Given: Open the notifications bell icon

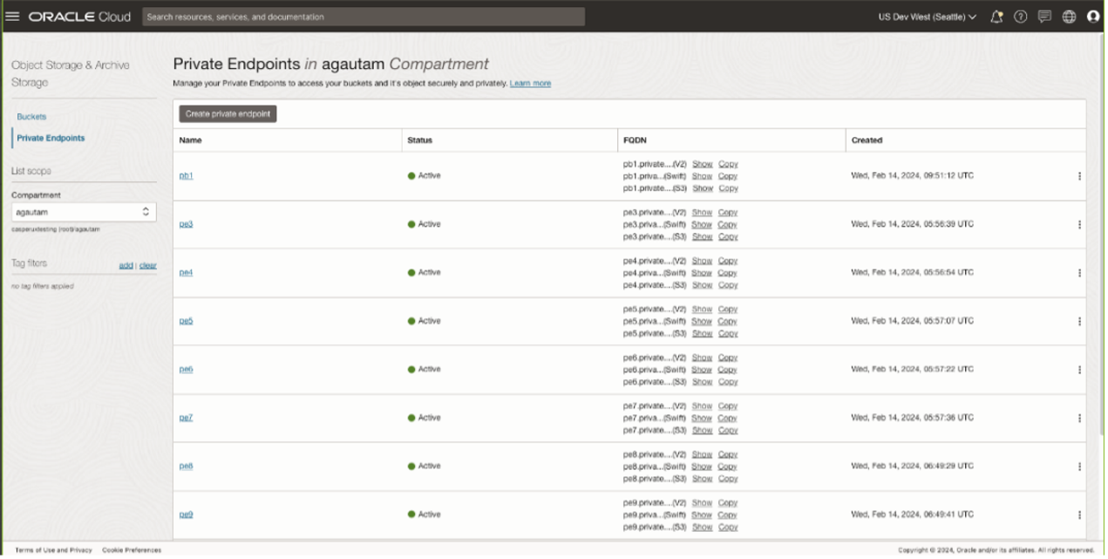Looking at the screenshot, I should click(996, 16).
